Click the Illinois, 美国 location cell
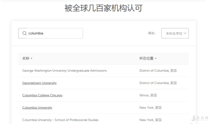211x124 pixels. pos(150,95)
